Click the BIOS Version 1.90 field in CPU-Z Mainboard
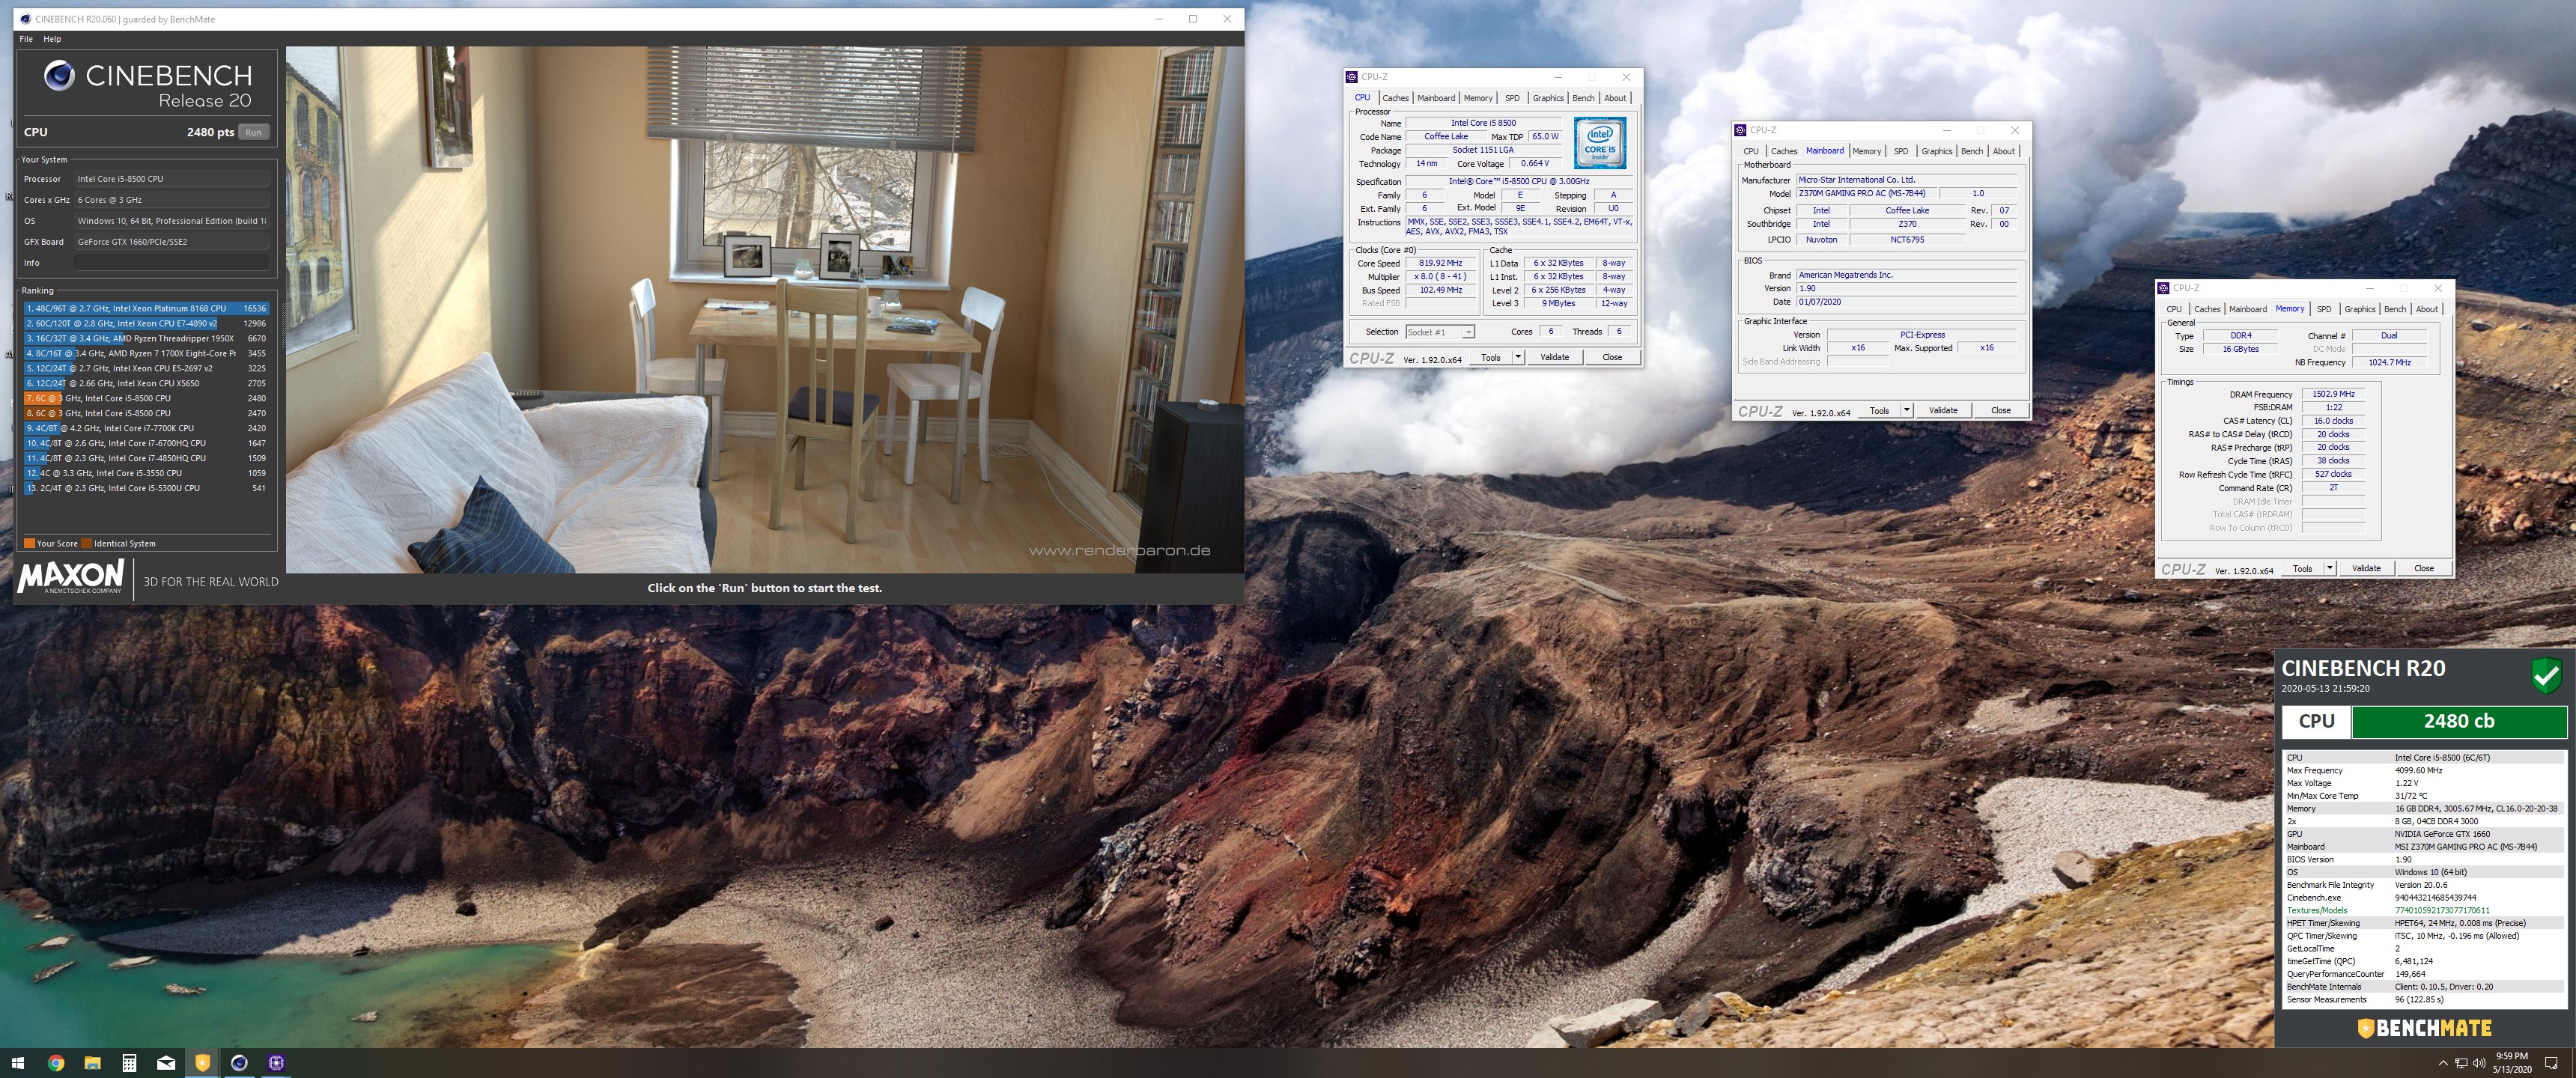 pyautogui.click(x=1906, y=288)
